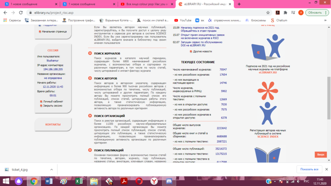Viewport: 331px width, 186px height.
Task: Click the ПОИСК ОРГАНИЗАЦИЙ arrow icon
Action: (90, 116)
